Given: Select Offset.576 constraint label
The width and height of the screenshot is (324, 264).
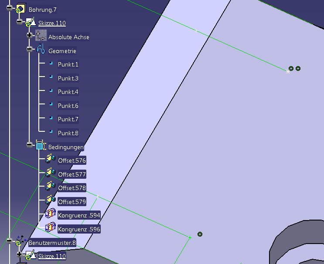Looking at the screenshot, I should (x=72, y=160).
